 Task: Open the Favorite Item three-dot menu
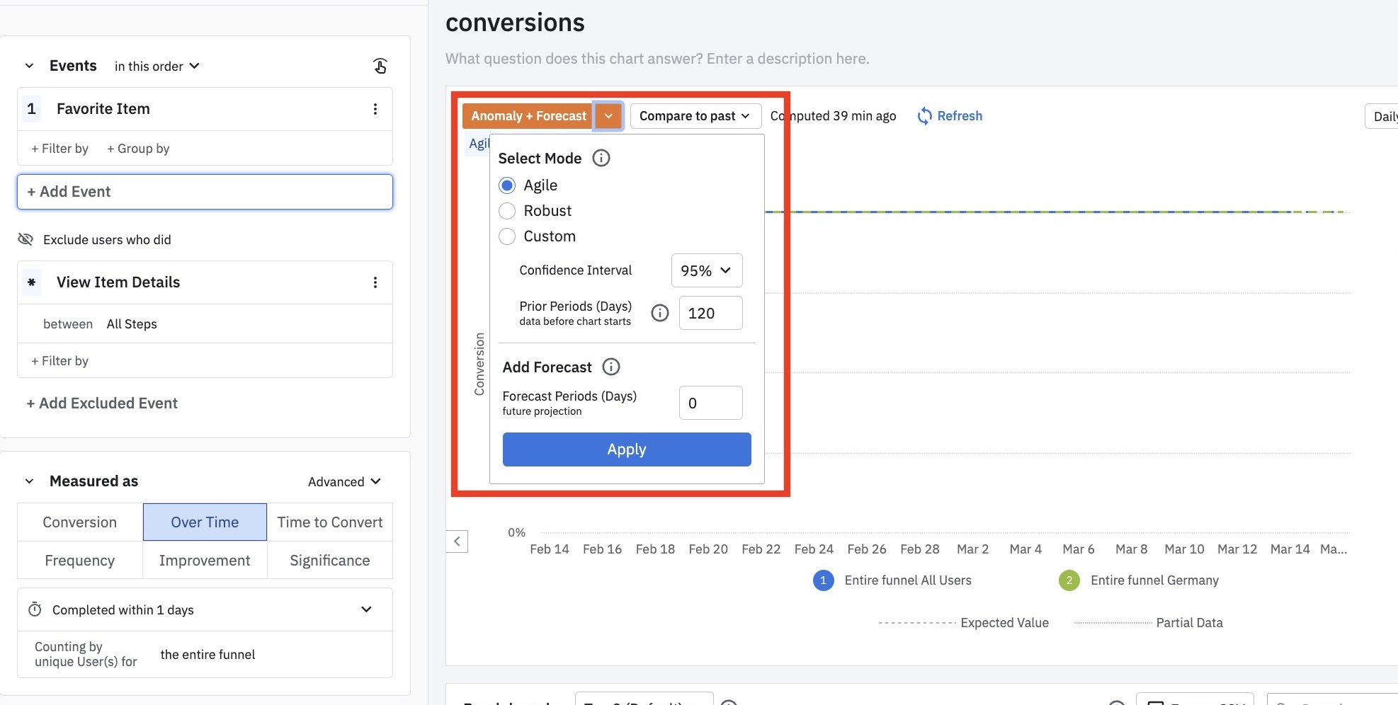pos(375,109)
